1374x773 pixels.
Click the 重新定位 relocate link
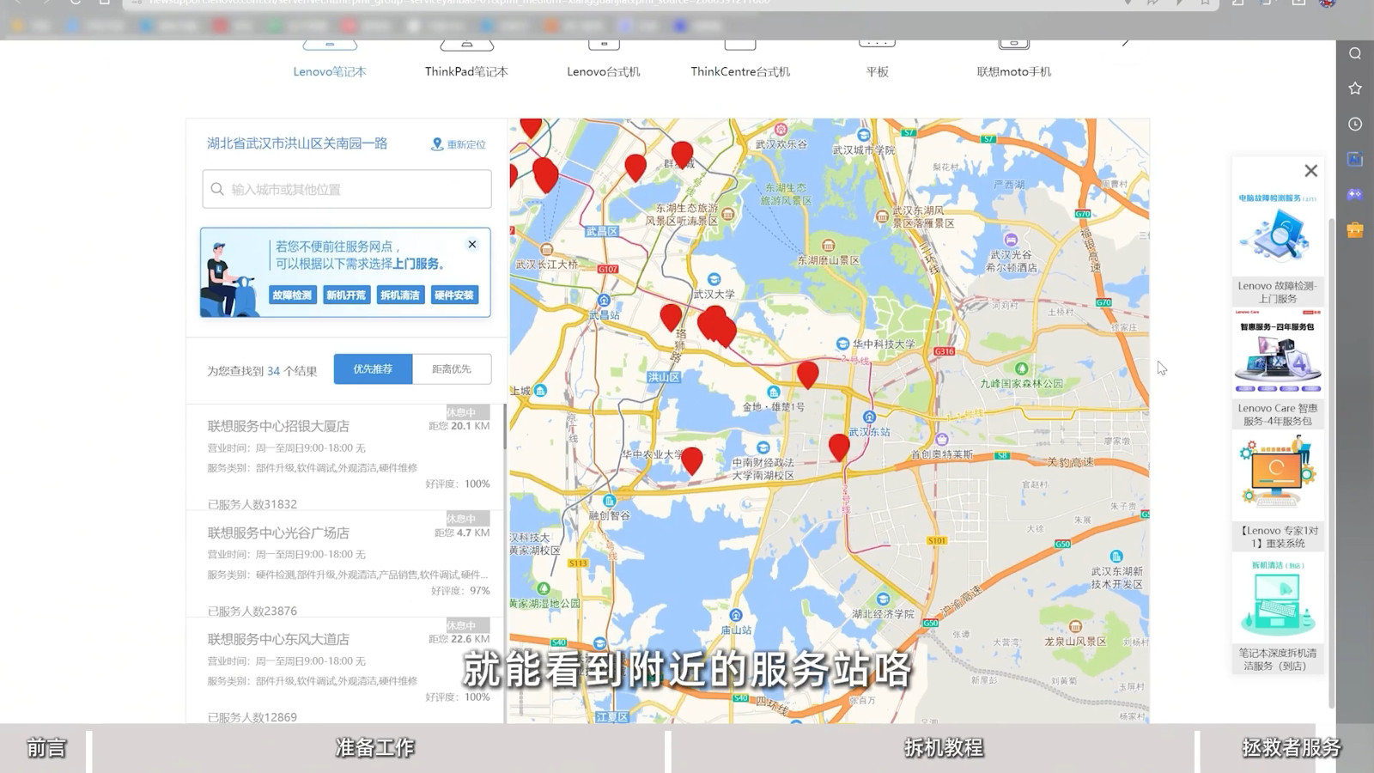(x=466, y=144)
